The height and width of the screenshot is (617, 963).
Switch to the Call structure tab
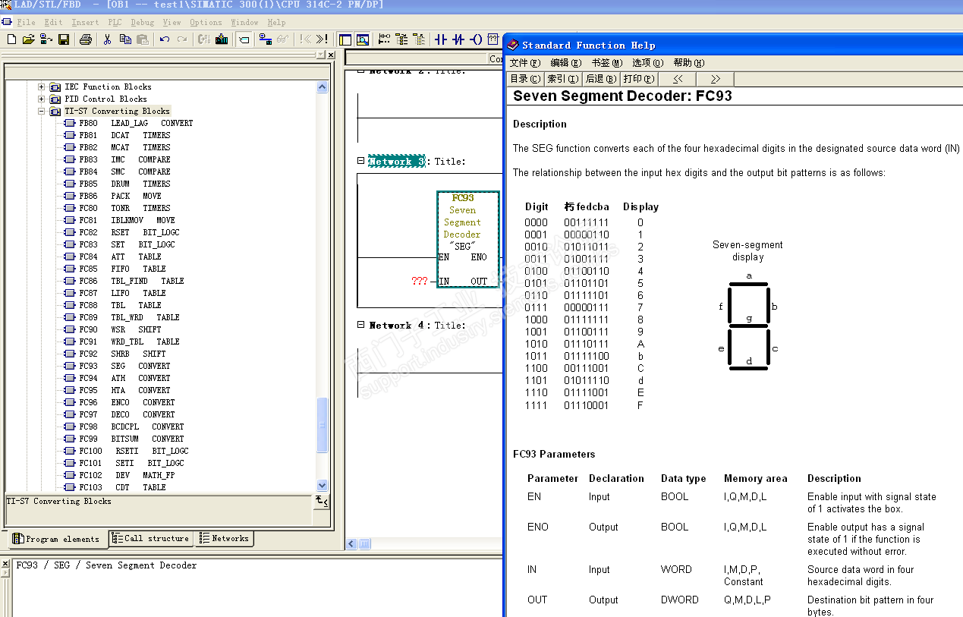pyautogui.click(x=150, y=539)
